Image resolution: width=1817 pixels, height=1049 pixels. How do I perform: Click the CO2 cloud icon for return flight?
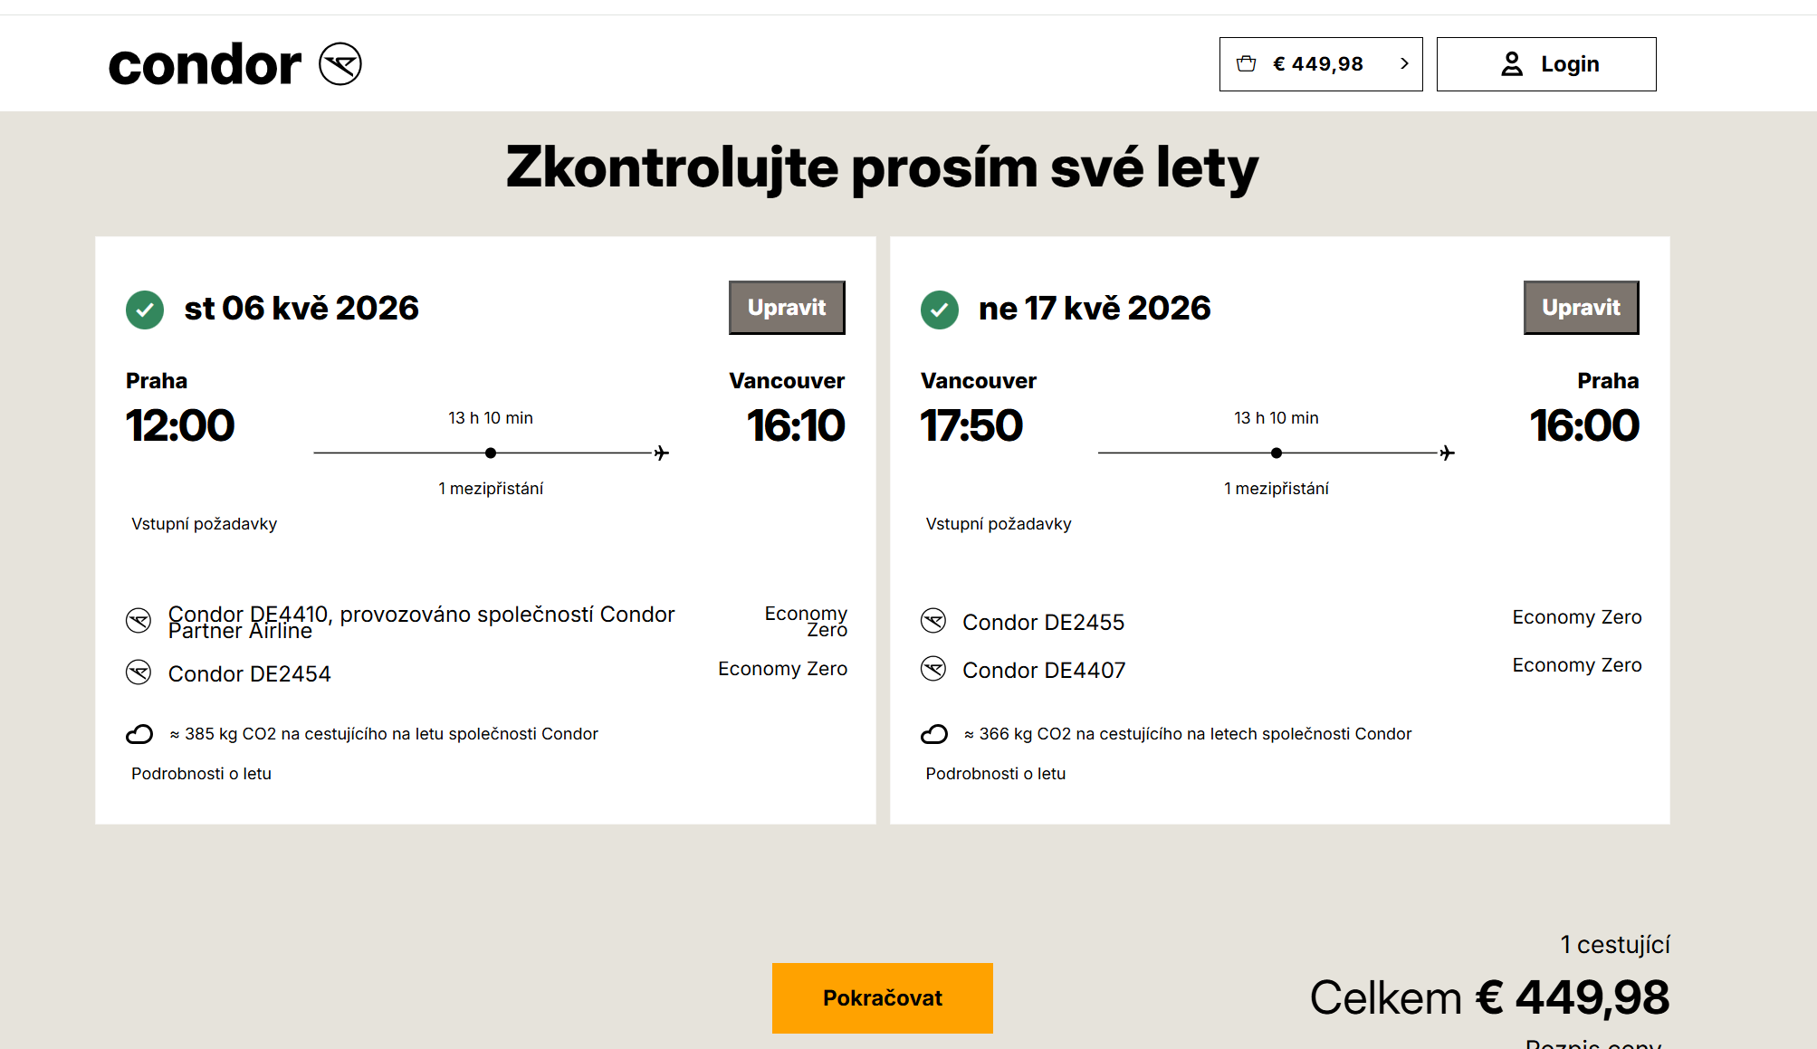[x=933, y=734]
